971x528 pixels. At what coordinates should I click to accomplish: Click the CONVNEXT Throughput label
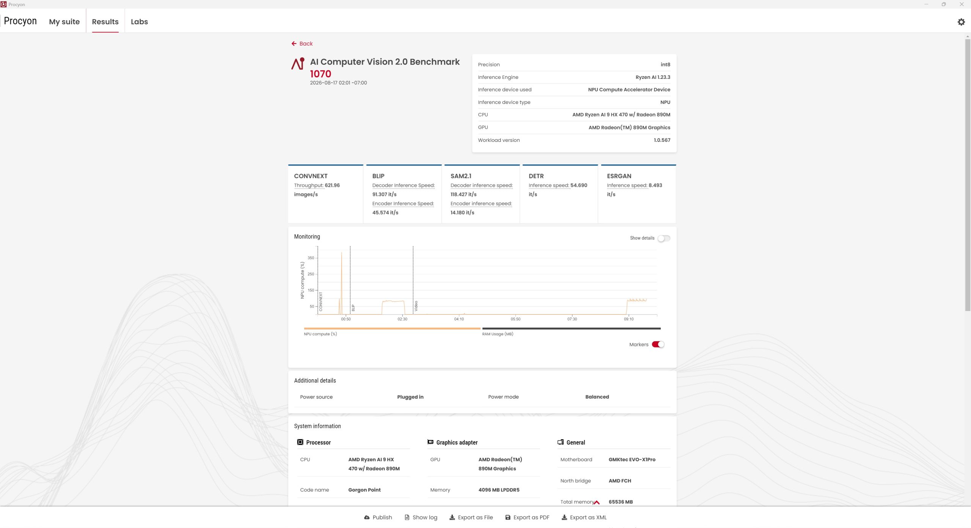[309, 185]
